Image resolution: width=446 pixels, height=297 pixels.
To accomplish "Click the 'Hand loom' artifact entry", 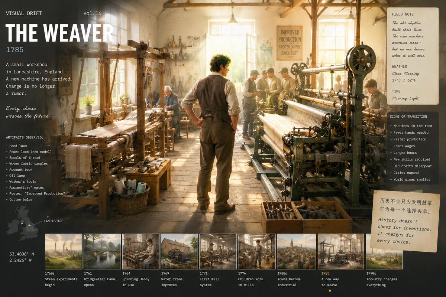I will tap(17, 146).
